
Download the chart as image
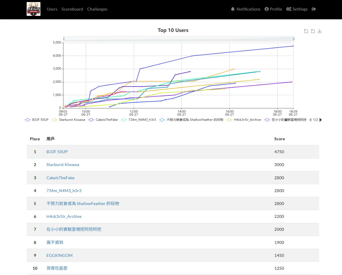(x=319, y=31)
